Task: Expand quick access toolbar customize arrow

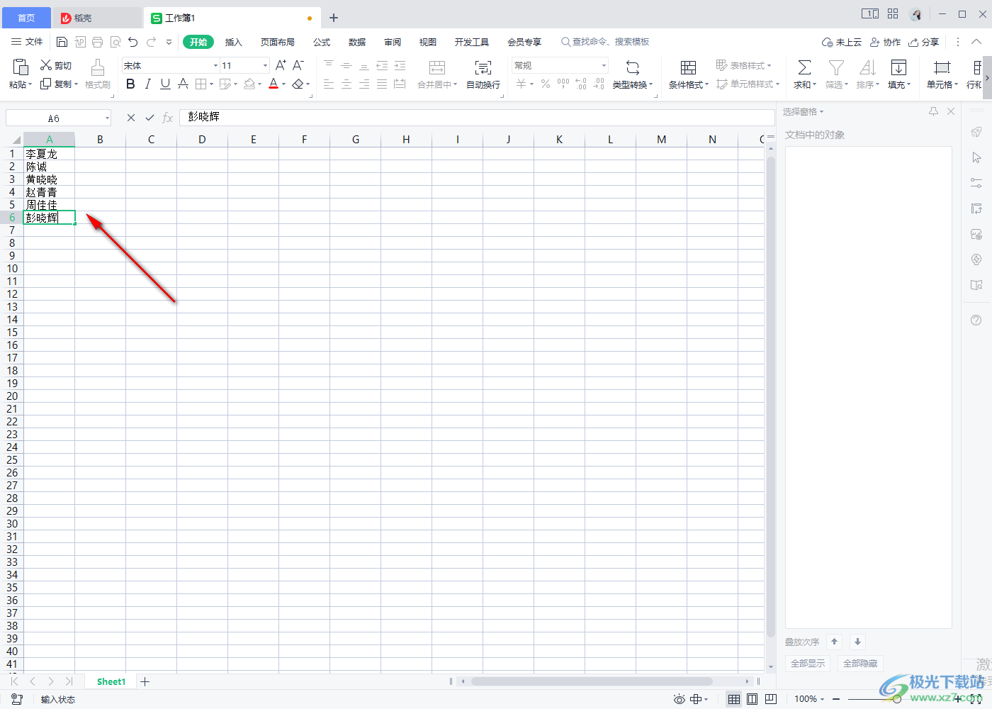Action: 169,42
